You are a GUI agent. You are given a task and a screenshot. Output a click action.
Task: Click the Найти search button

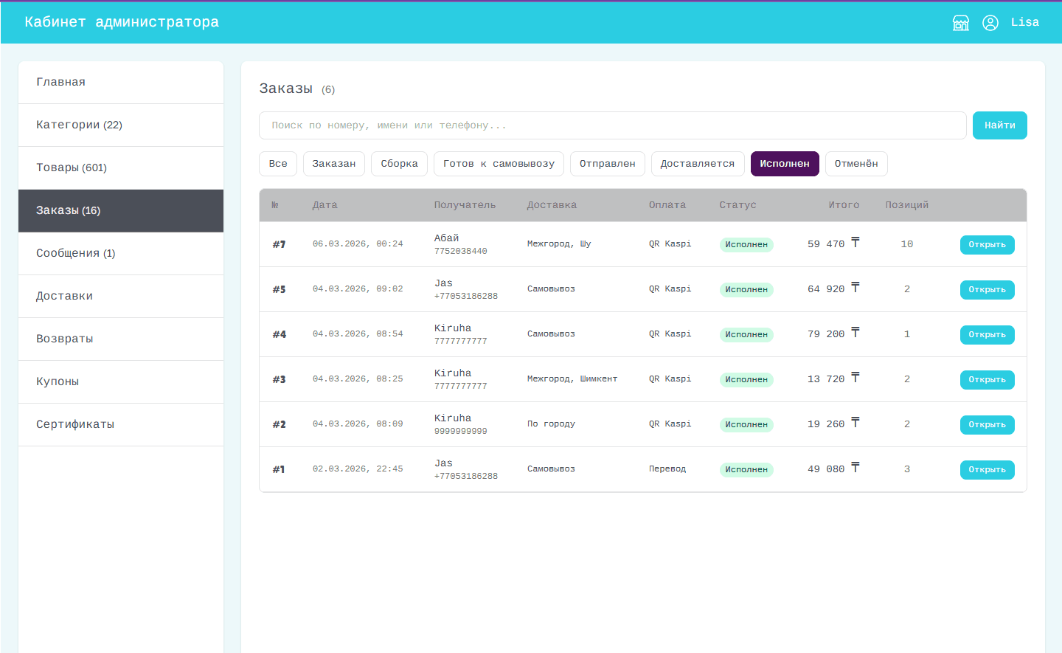tap(999, 125)
